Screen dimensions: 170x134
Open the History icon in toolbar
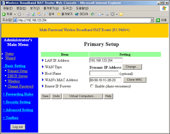click(92, 14)
